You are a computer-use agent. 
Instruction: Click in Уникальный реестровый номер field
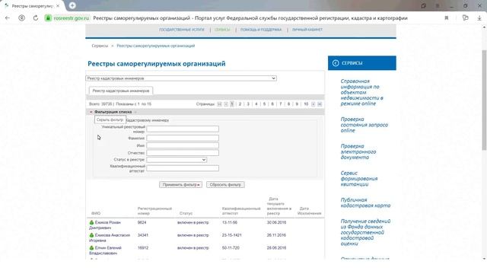[183, 129]
